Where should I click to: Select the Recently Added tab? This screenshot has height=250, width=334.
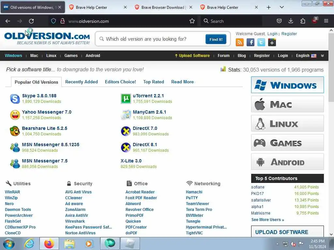pos(81,82)
